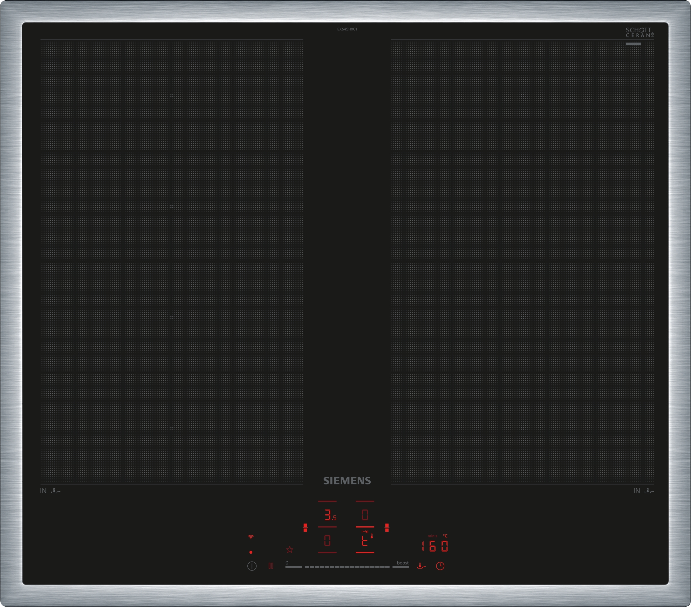Screen dimensions: 691x607
Task: Select the front left zone showing 0
Action: (x=327, y=541)
